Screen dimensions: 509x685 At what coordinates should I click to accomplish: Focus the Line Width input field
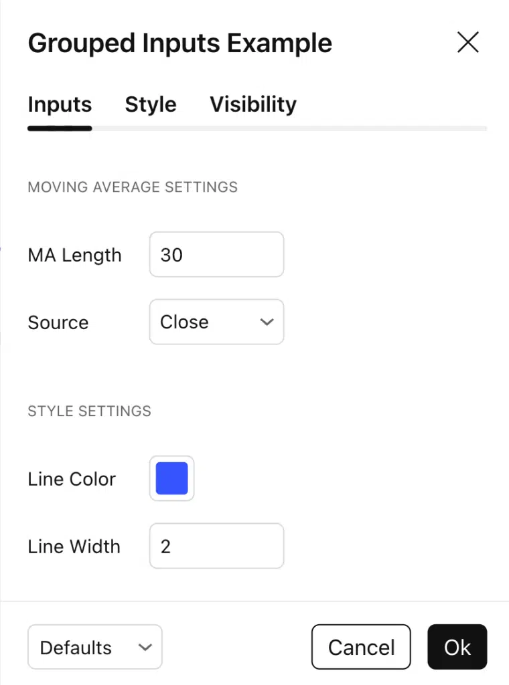[x=216, y=547]
